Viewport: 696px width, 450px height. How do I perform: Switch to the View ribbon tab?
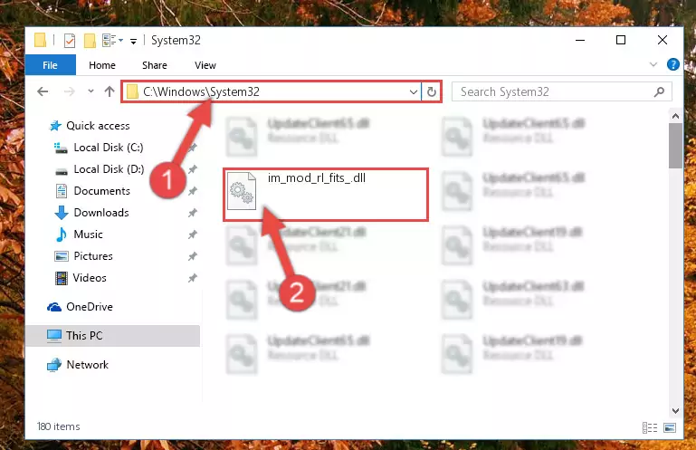[205, 65]
